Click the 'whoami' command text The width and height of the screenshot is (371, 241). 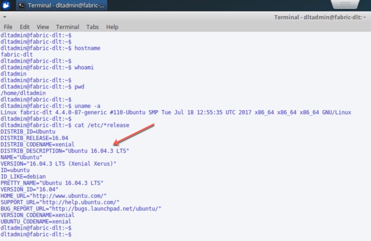tap(84, 67)
